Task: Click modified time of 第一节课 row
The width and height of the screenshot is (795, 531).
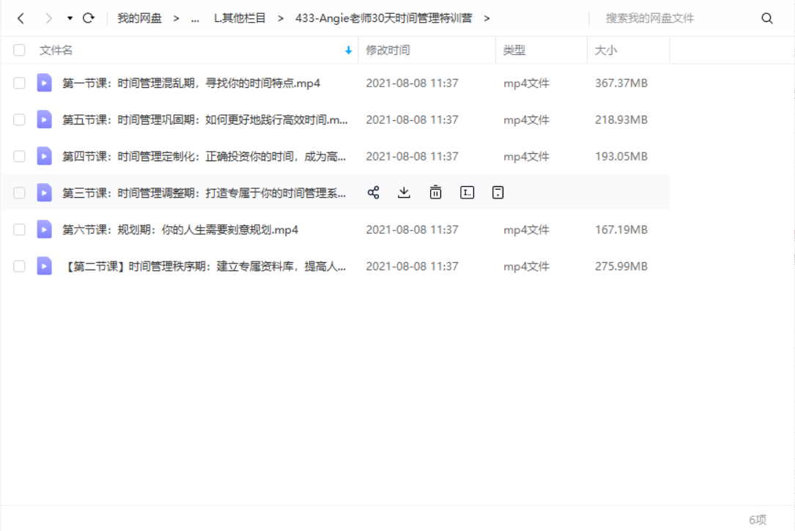Action: click(x=413, y=83)
